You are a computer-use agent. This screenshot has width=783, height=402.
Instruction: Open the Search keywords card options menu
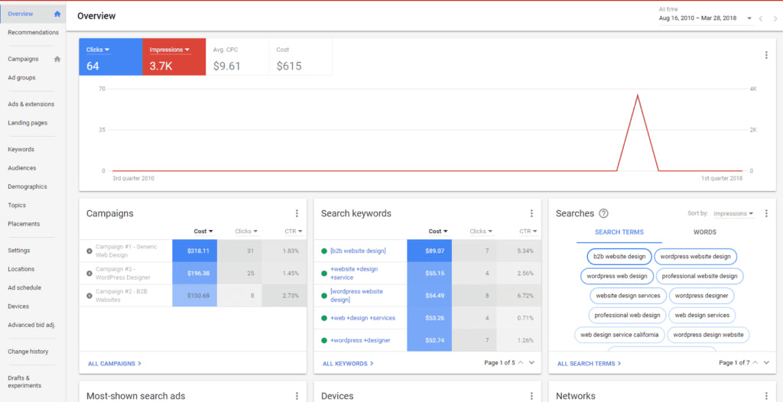point(531,214)
